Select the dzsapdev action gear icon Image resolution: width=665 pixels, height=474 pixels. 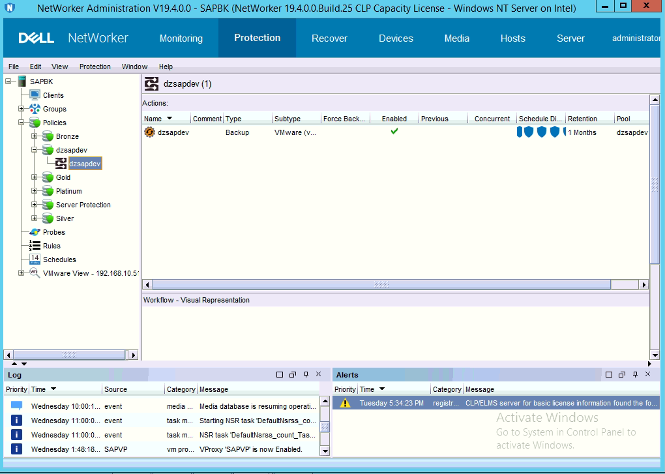pyautogui.click(x=149, y=132)
